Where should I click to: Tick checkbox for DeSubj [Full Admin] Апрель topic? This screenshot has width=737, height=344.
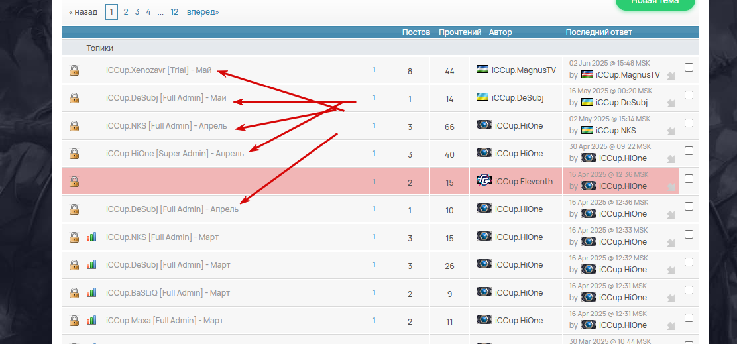689,206
